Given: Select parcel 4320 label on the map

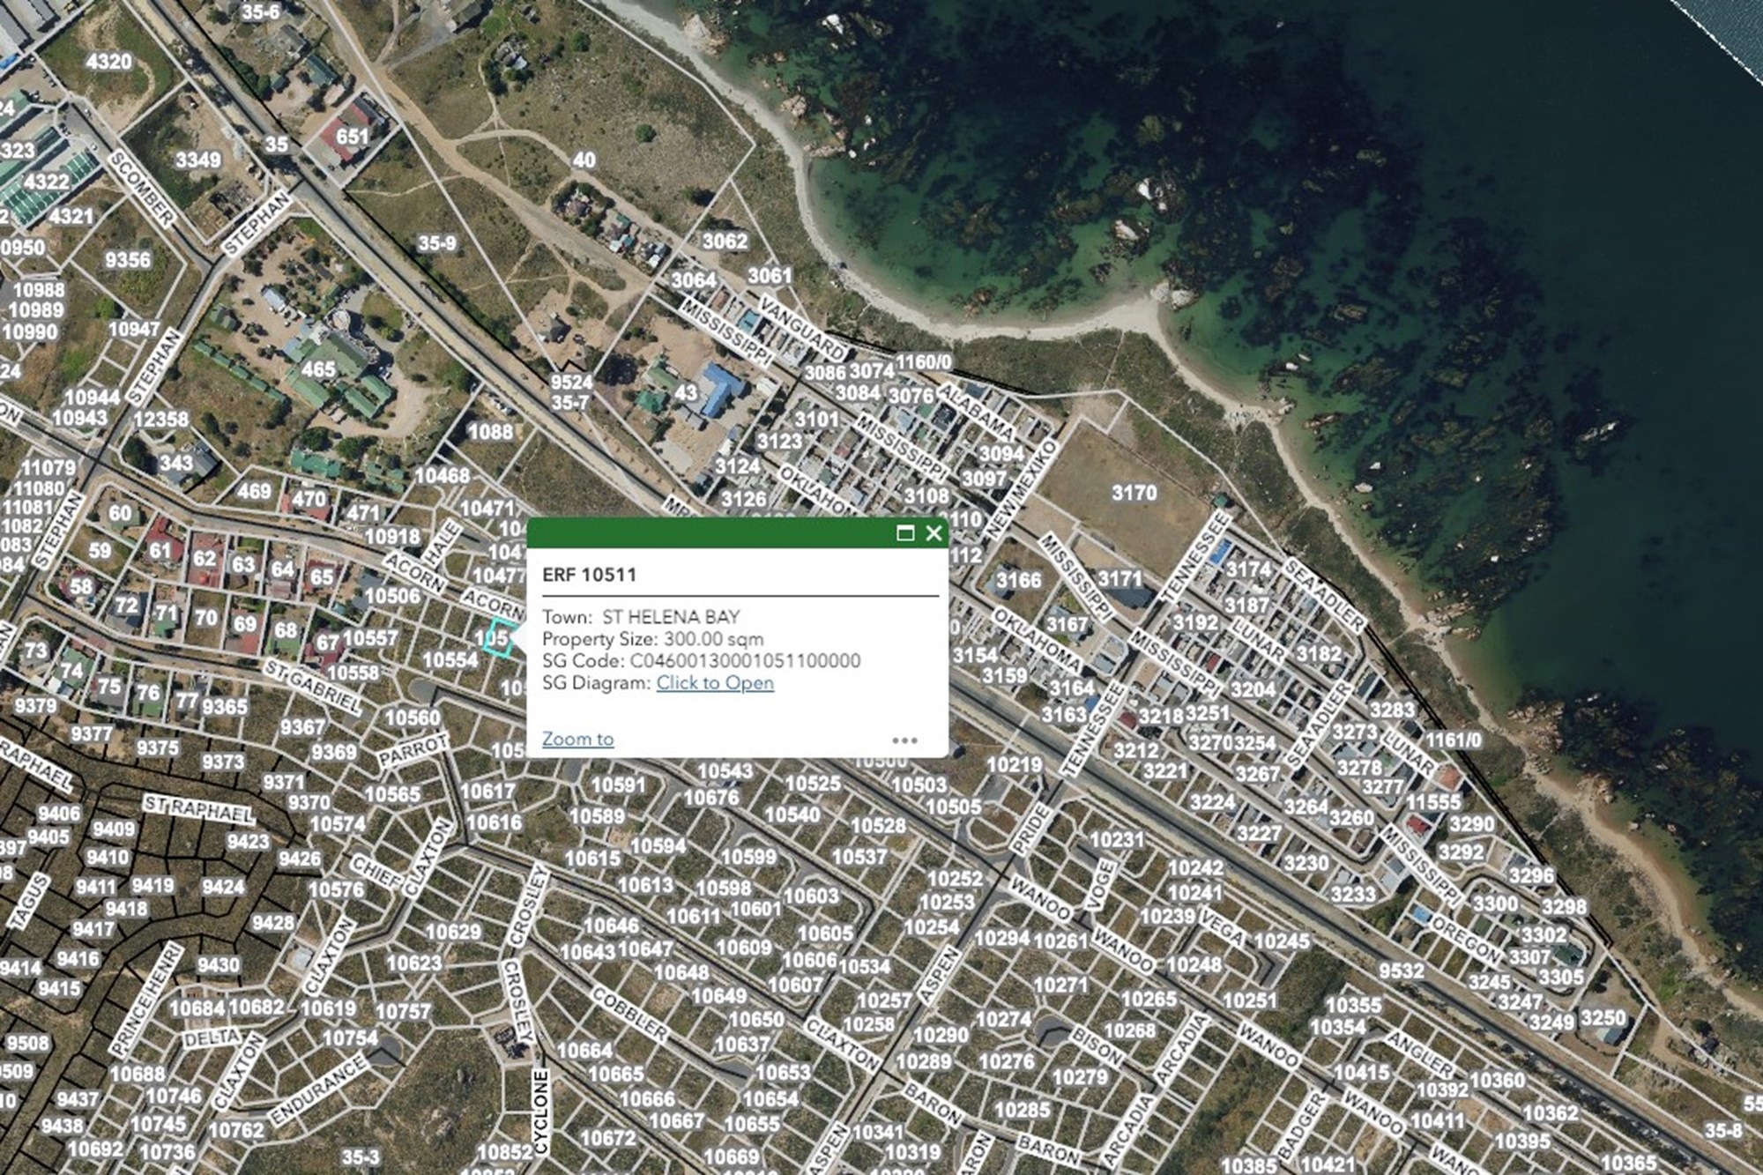Looking at the screenshot, I should (x=109, y=62).
